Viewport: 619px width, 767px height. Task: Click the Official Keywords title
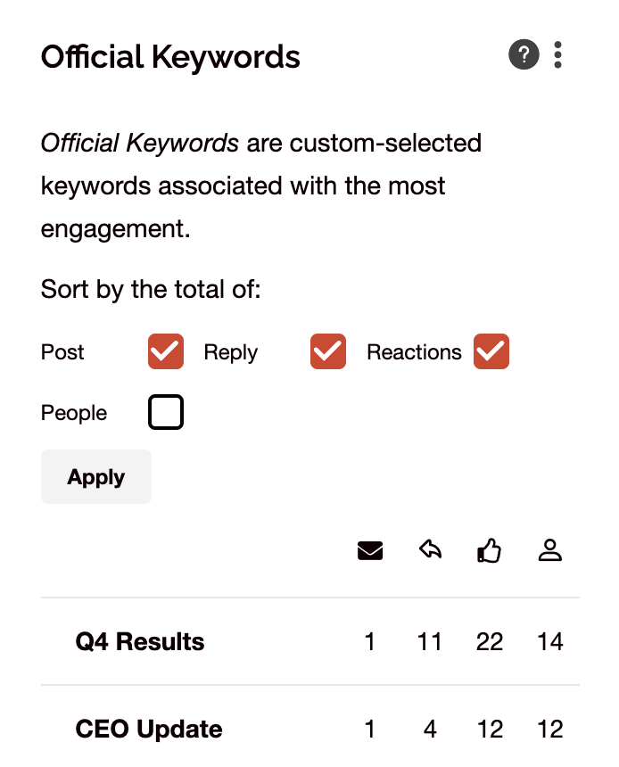(x=169, y=56)
